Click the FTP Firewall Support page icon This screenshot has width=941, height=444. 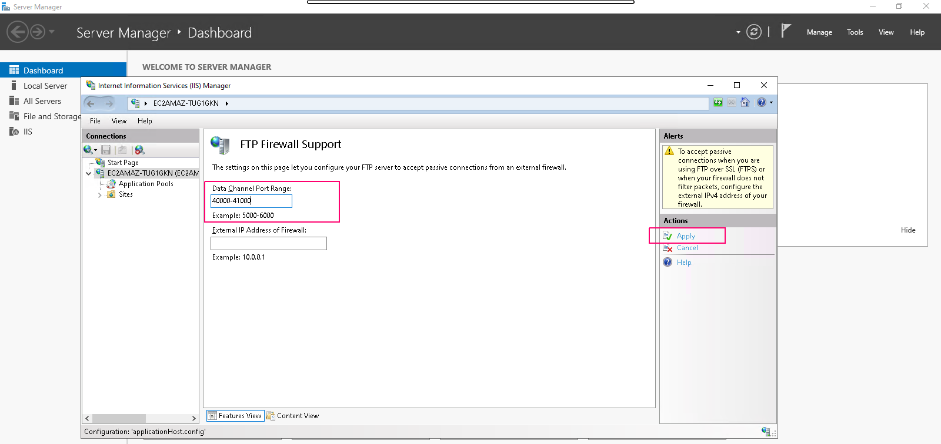pyautogui.click(x=221, y=144)
